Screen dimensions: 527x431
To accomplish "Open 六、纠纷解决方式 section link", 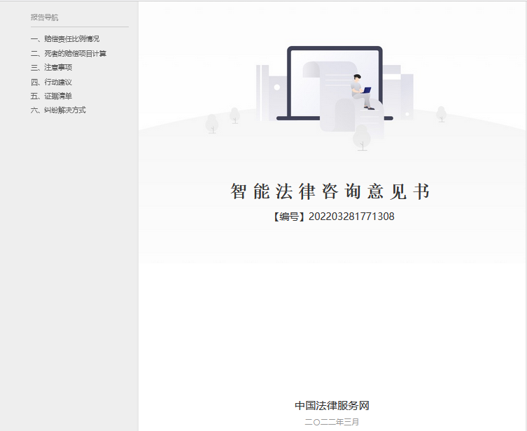I will click(x=58, y=110).
